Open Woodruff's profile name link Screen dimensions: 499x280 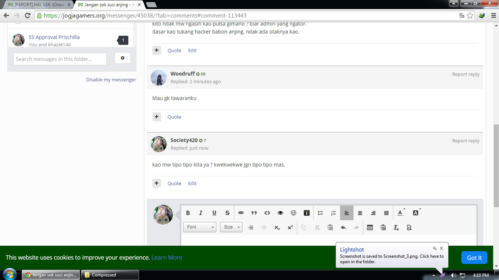pyautogui.click(x=182, y=74)
